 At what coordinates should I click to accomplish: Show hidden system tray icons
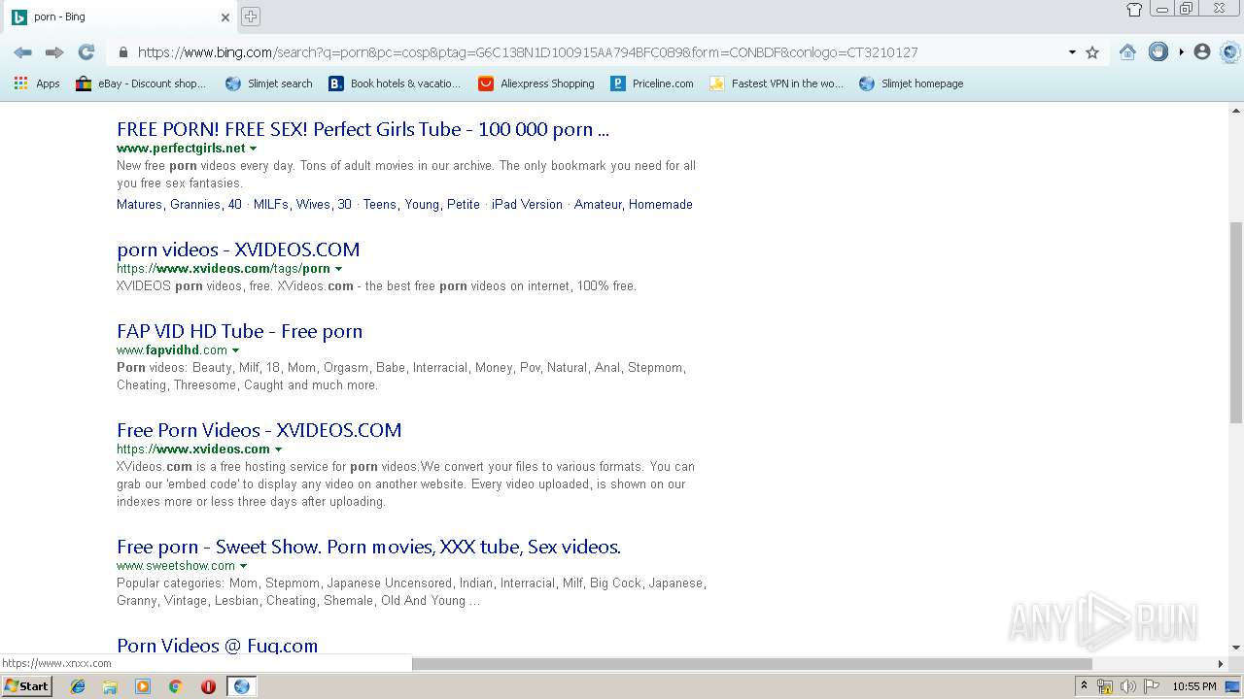pos(1084,686)
